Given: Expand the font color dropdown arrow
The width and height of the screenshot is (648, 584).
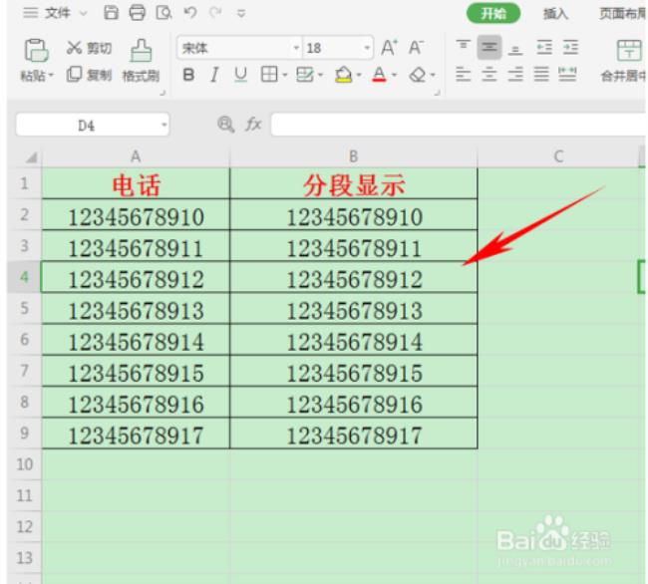Looking at the screenshot, I should coord(394,75).
